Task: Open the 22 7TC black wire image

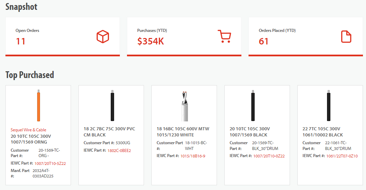Action: [x=328, y=106]
